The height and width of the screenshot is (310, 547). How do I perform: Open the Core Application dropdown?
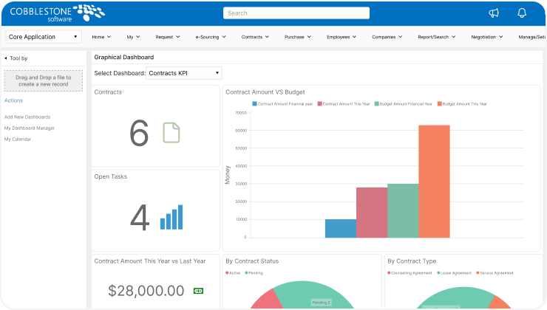pyautogui.click(x=43, y=36)
